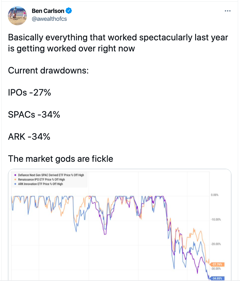Click the purple Defiance SPAC legend dot

tap(15, 175)
